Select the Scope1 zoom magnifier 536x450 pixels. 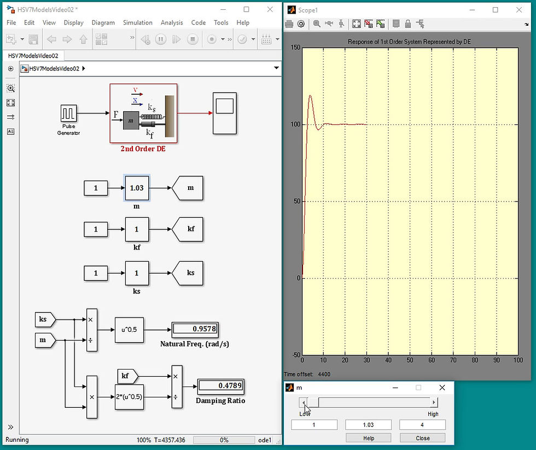click(x=317, y=24)
